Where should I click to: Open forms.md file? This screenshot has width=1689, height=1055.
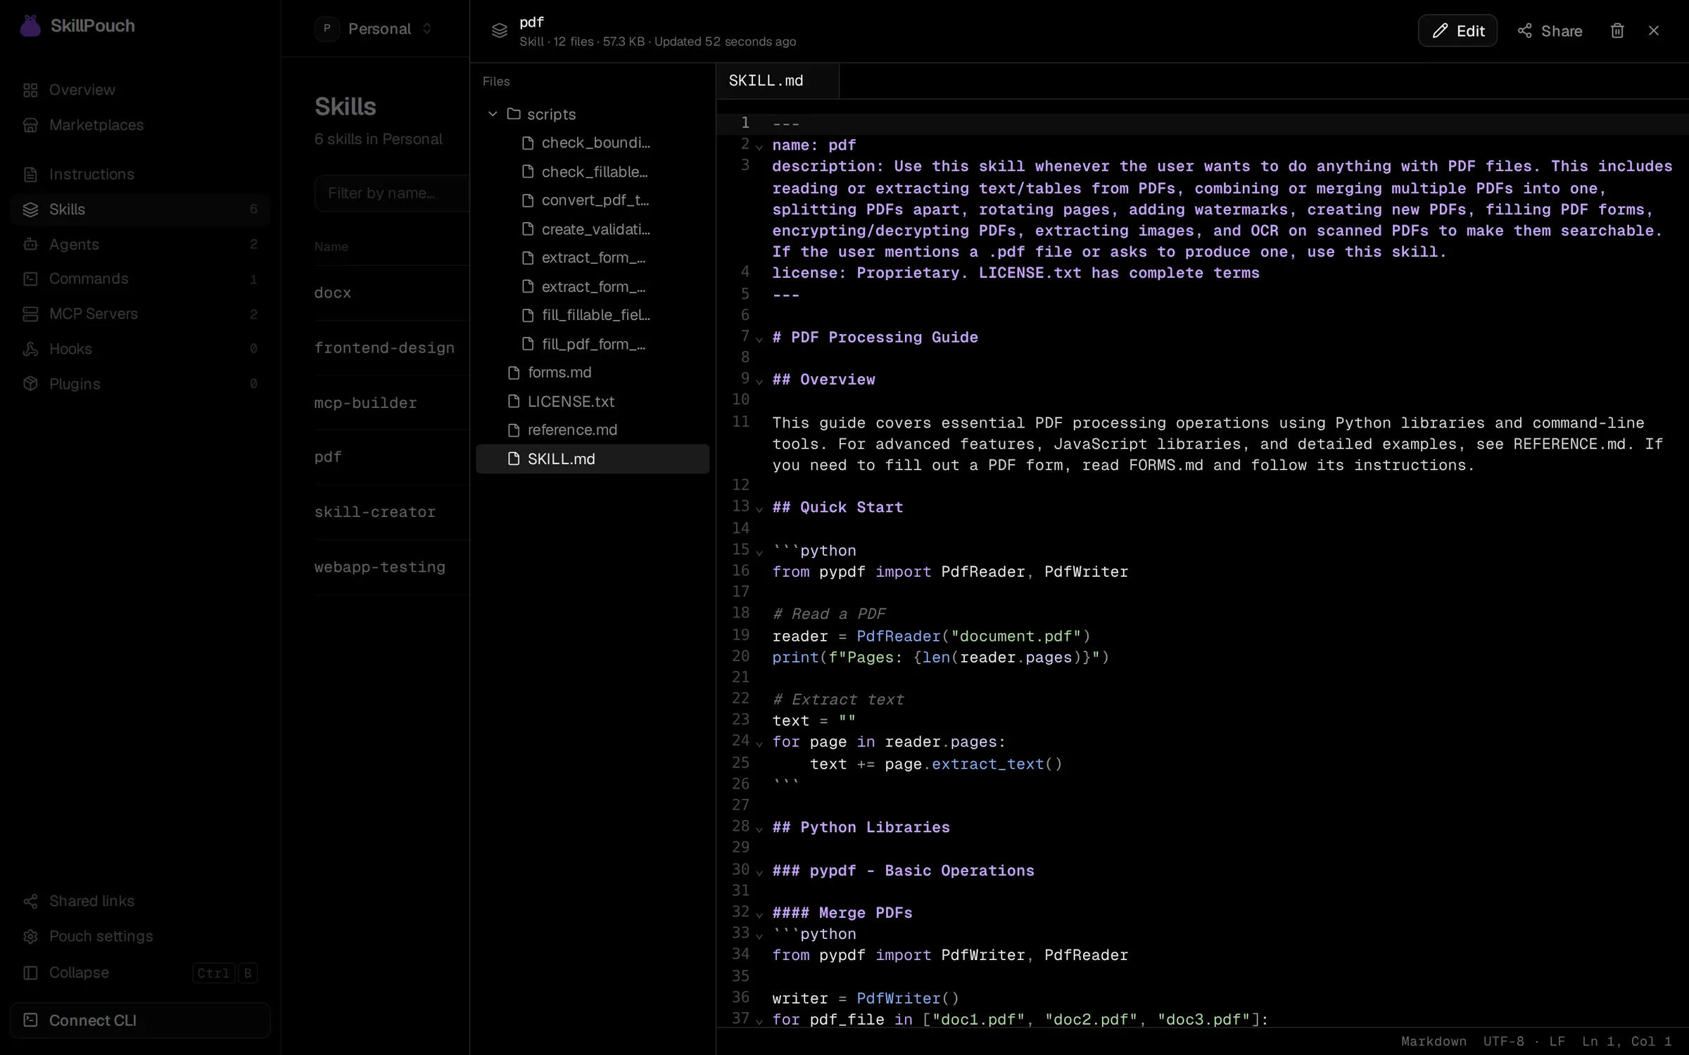[x=593, y=373]
